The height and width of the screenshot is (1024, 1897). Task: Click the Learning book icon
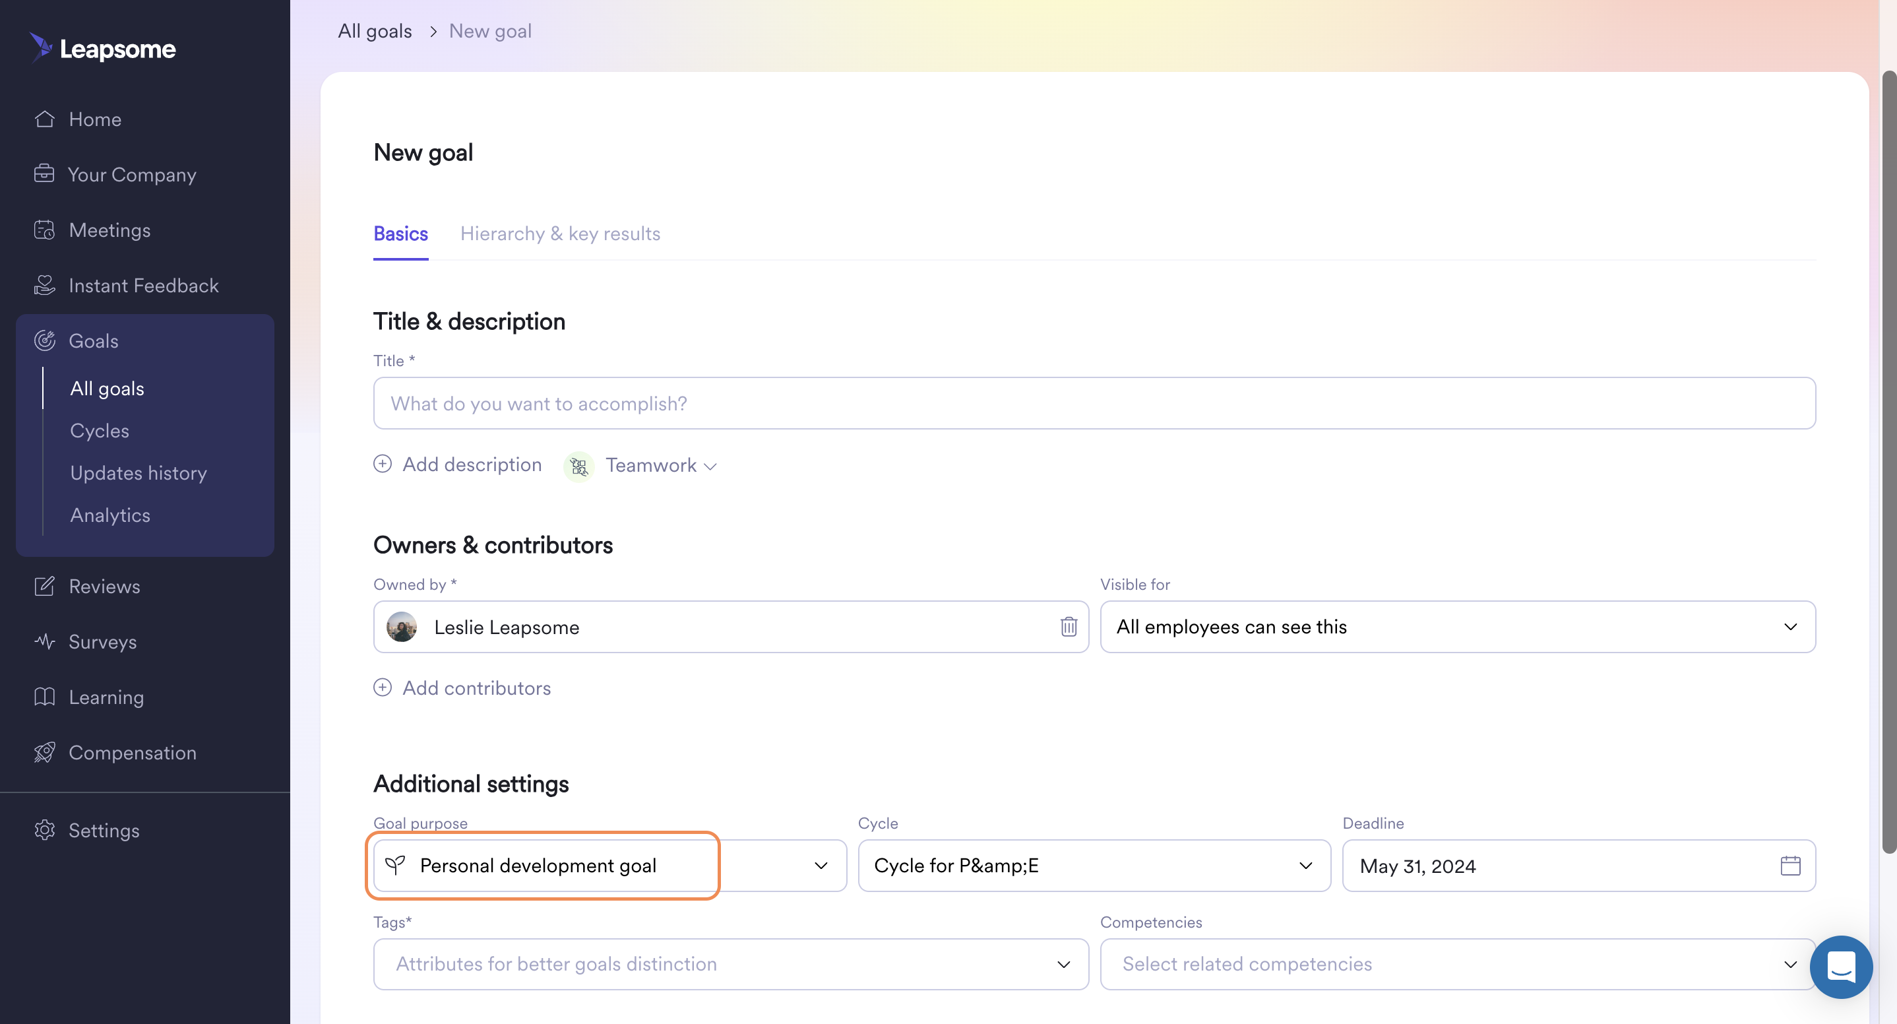(44, 696)
